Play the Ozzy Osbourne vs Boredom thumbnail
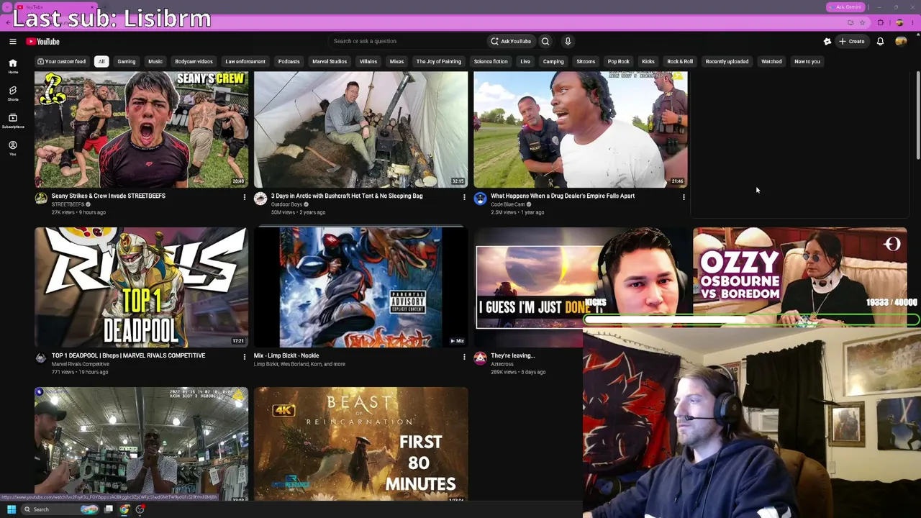This screenshot has height=518, width=921. (x=799, y=278)
